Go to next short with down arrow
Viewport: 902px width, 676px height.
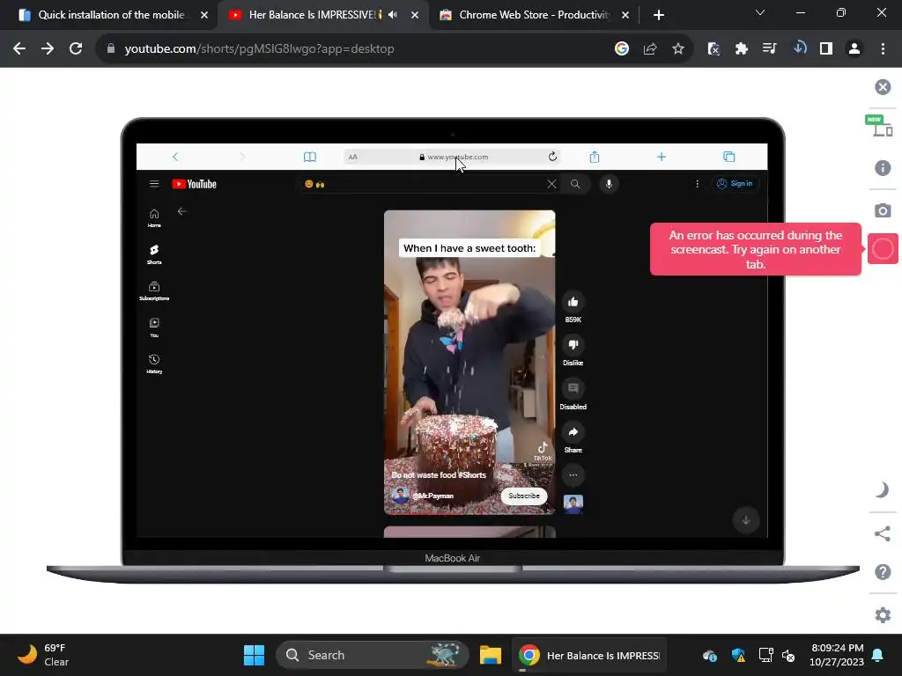(746, 520)
